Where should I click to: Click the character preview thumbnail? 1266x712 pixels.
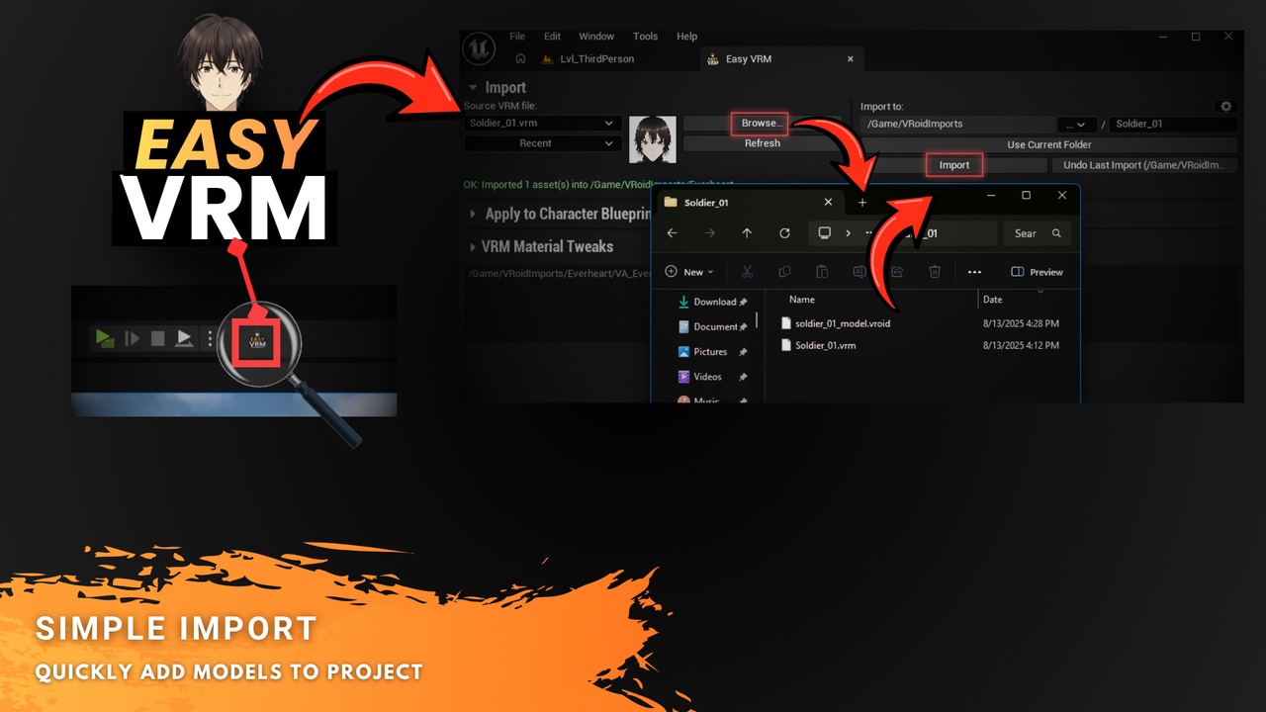point(653,139)
